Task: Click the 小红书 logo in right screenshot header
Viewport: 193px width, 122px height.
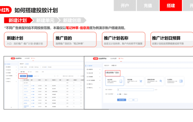Action: [x=95, y=59]
